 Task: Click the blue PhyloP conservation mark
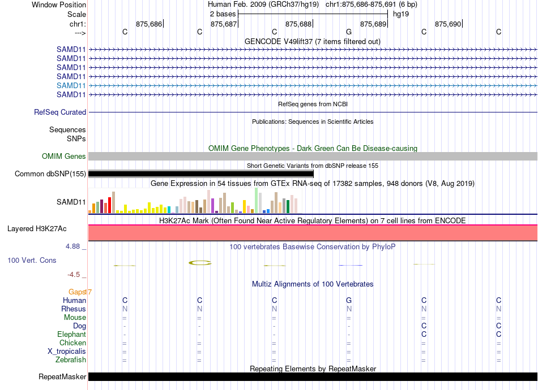tap(351, 265)
